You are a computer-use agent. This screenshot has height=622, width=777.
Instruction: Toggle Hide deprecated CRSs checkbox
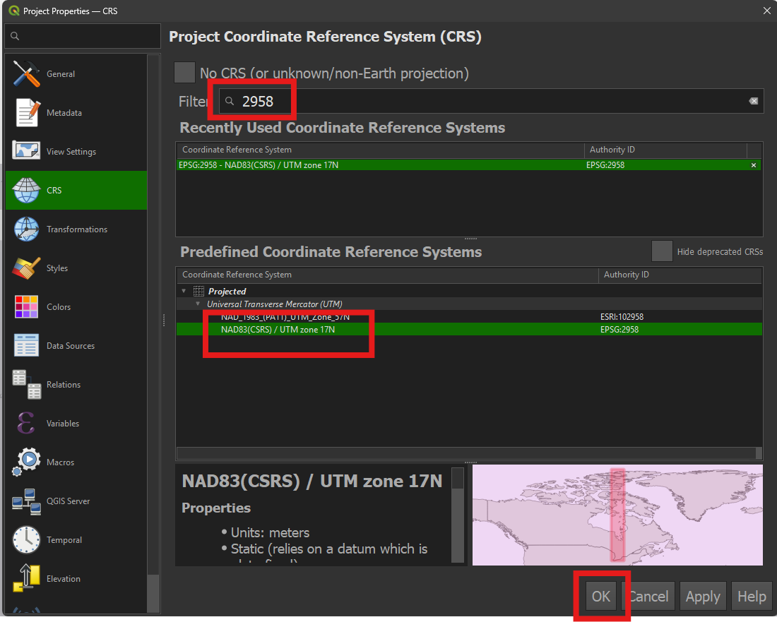(662, 251)
